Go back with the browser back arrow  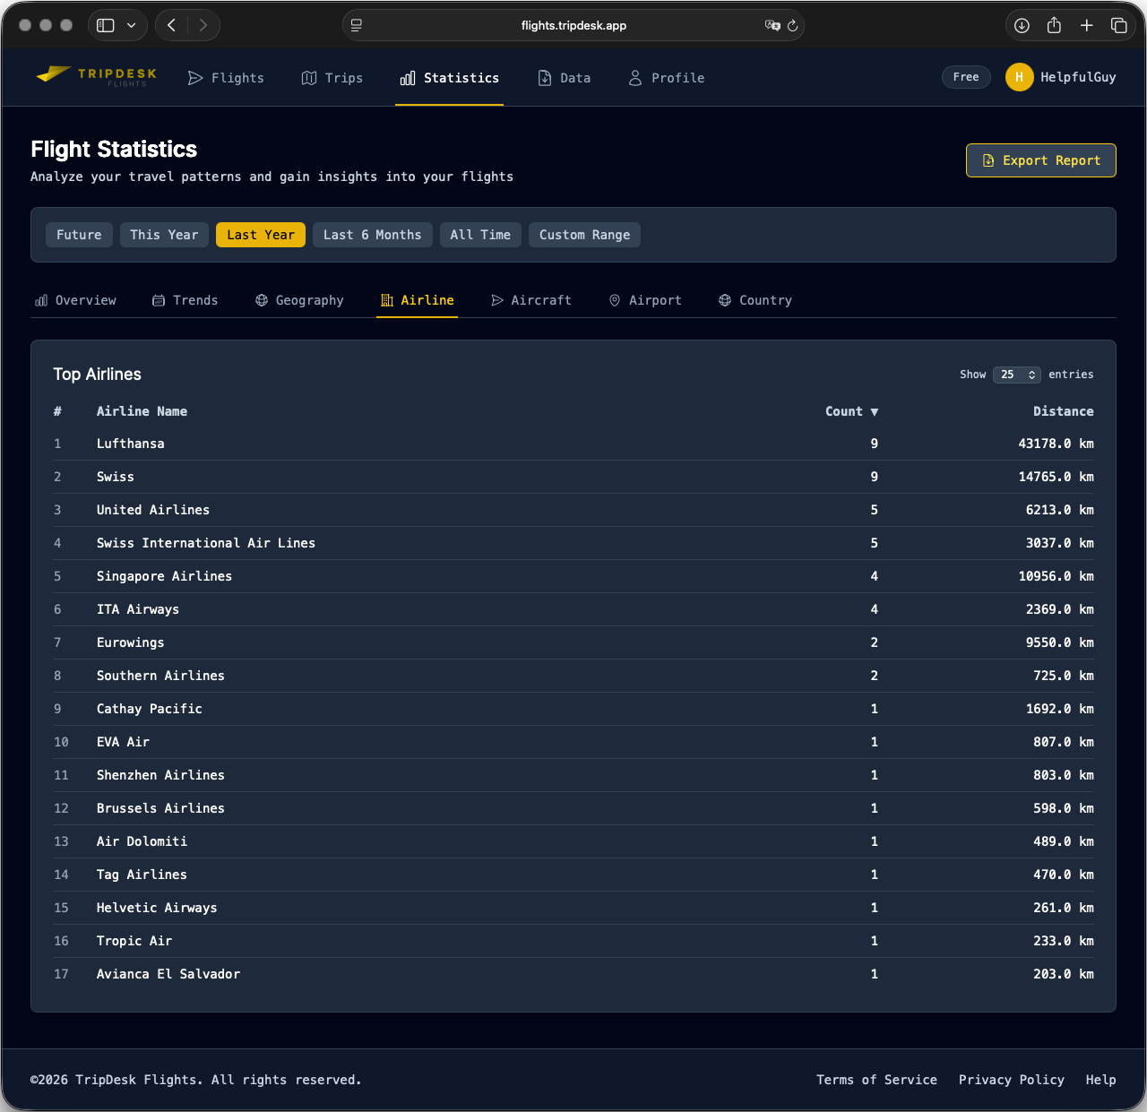click(x=171, y=25)
